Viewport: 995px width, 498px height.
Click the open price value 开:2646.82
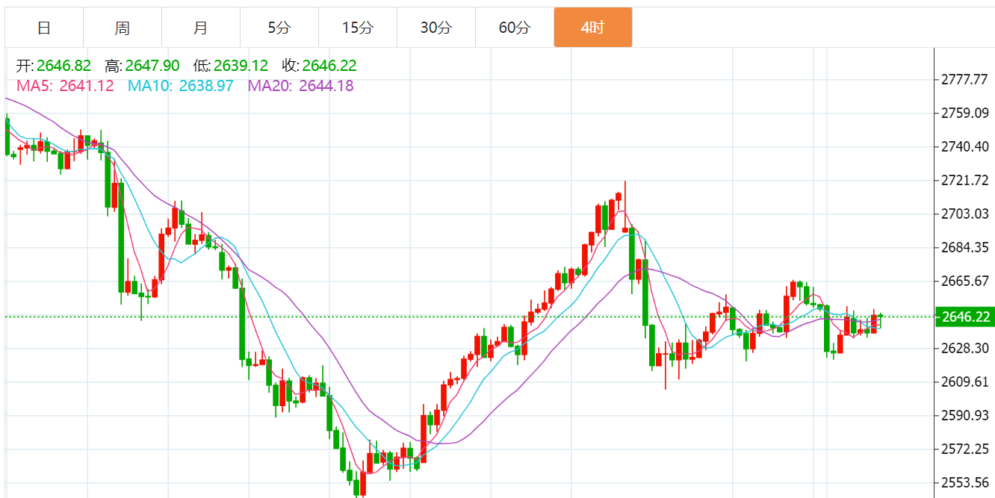click(x=54, y=66)
